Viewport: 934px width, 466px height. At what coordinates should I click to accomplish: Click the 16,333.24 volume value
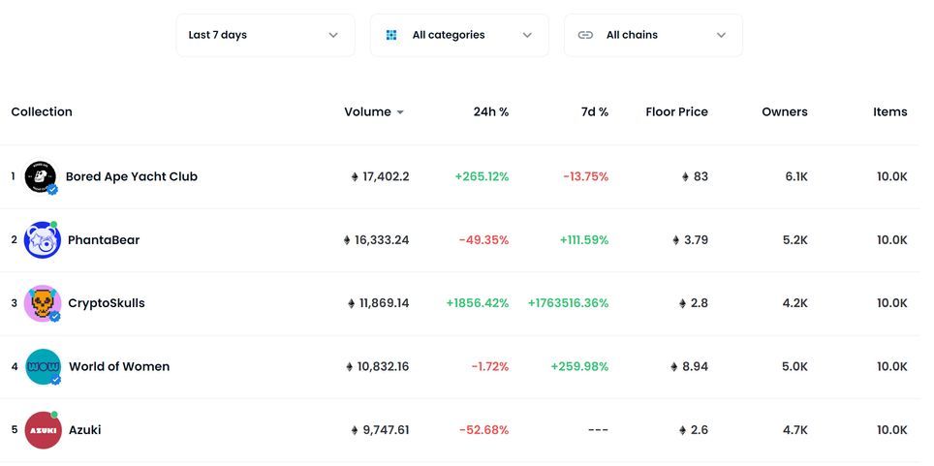pyautogui.click(x=382, y=240)
